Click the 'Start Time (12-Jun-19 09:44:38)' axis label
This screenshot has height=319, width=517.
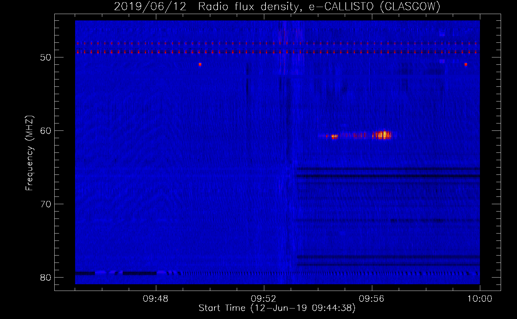point(277,308)
